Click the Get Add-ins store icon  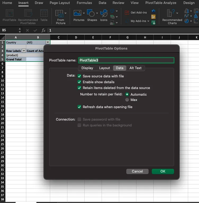pos(127,12)
